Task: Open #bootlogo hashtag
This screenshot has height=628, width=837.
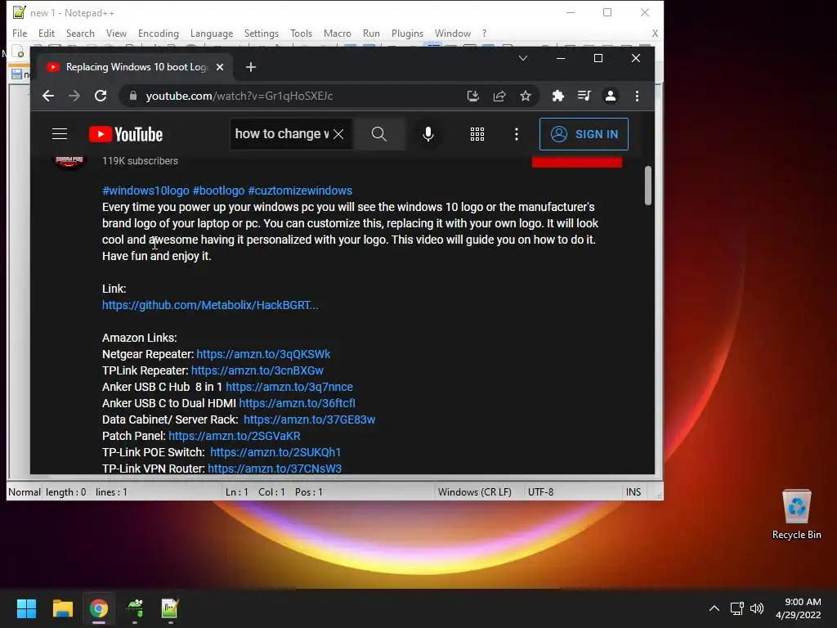Action: coord(218,191)
